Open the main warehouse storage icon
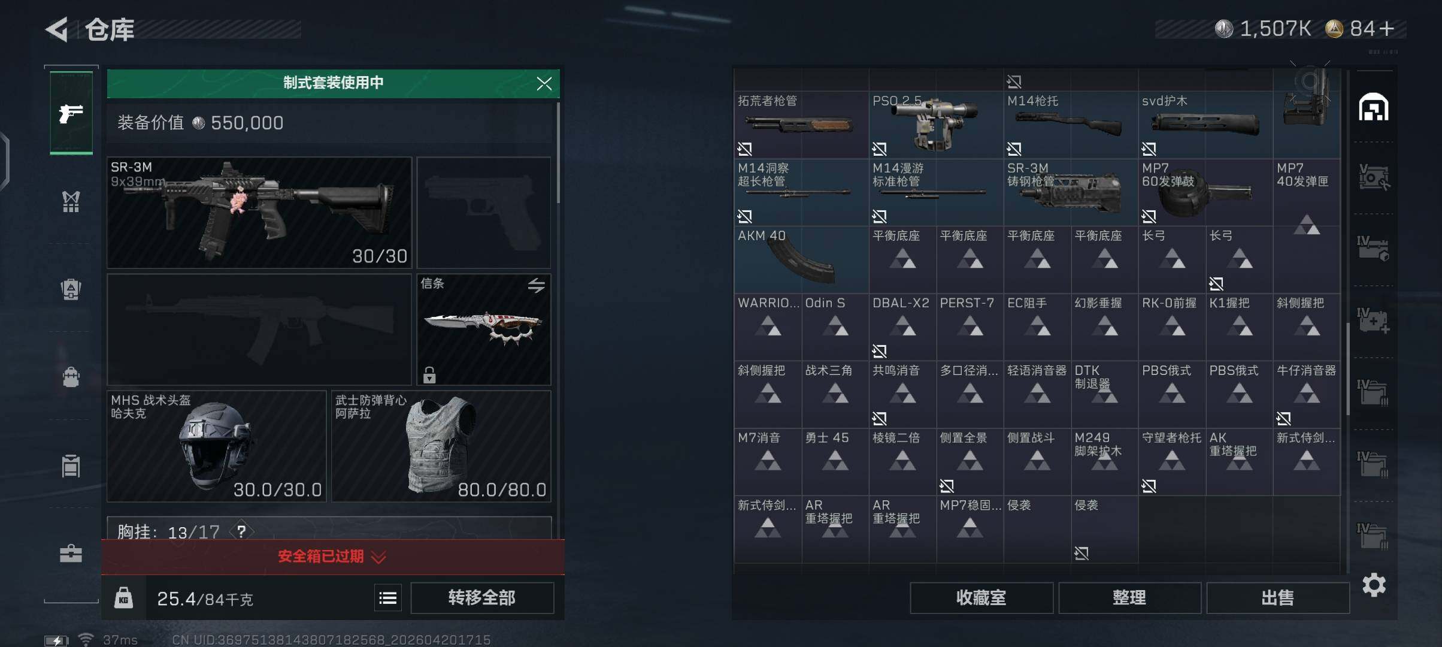 (x=1373, y=107)
